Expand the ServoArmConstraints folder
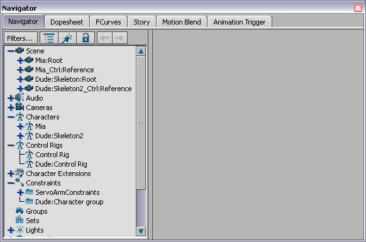 point(20,192)
